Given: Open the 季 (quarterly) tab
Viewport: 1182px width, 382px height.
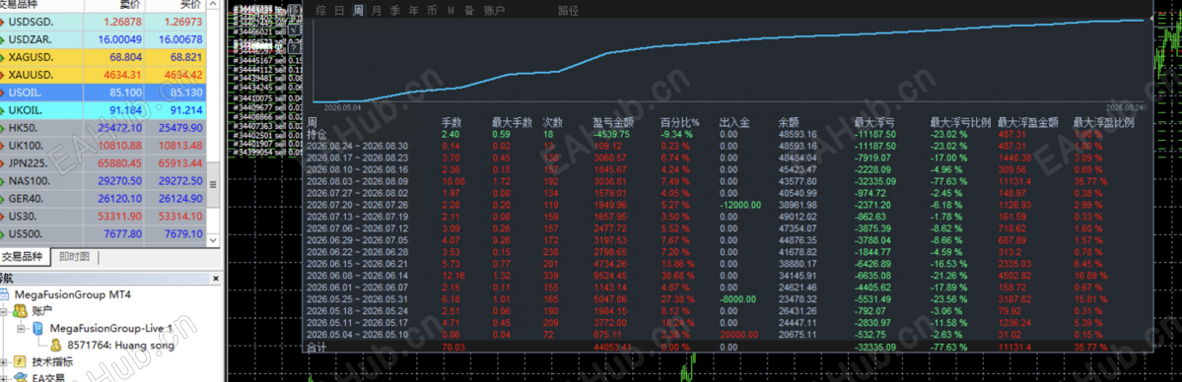Looking at the screenshot, I should 394,11.
